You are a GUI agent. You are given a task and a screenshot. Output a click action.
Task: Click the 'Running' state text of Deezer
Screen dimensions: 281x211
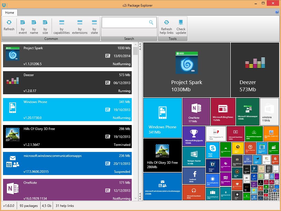click(x=124, y=91)
